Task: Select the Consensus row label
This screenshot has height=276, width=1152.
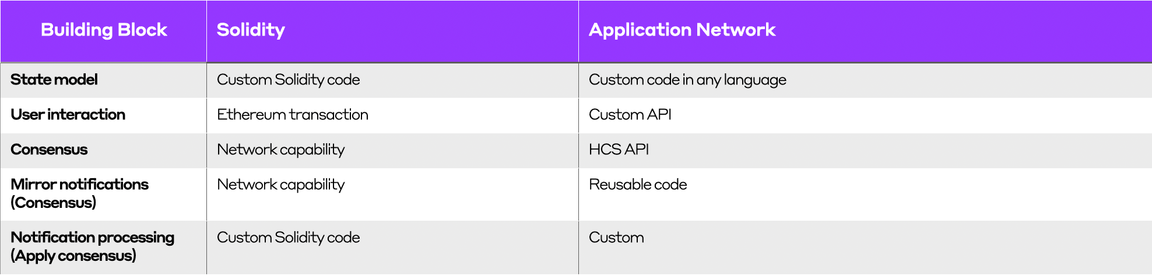Action: pyautogui.click(x=49, y=149)
